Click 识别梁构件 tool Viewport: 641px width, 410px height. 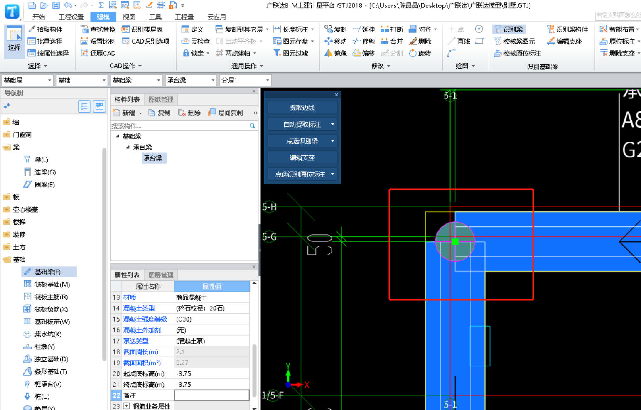tap(567, 29)
